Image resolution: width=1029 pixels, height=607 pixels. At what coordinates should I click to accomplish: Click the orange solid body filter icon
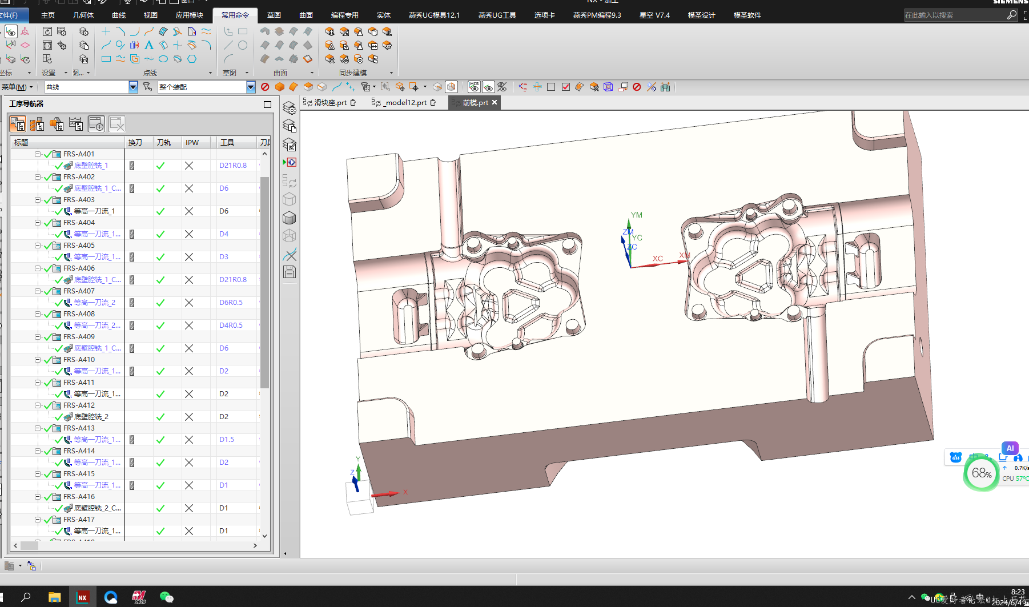pyautogui.click(x=279, y=87)
